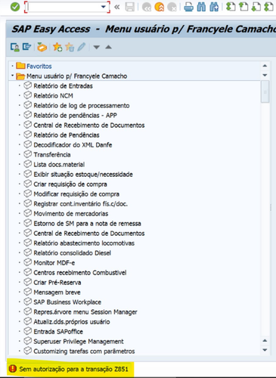Click inside the transaction code input field
The image size is (276, 378).
(x=64, y=7)
